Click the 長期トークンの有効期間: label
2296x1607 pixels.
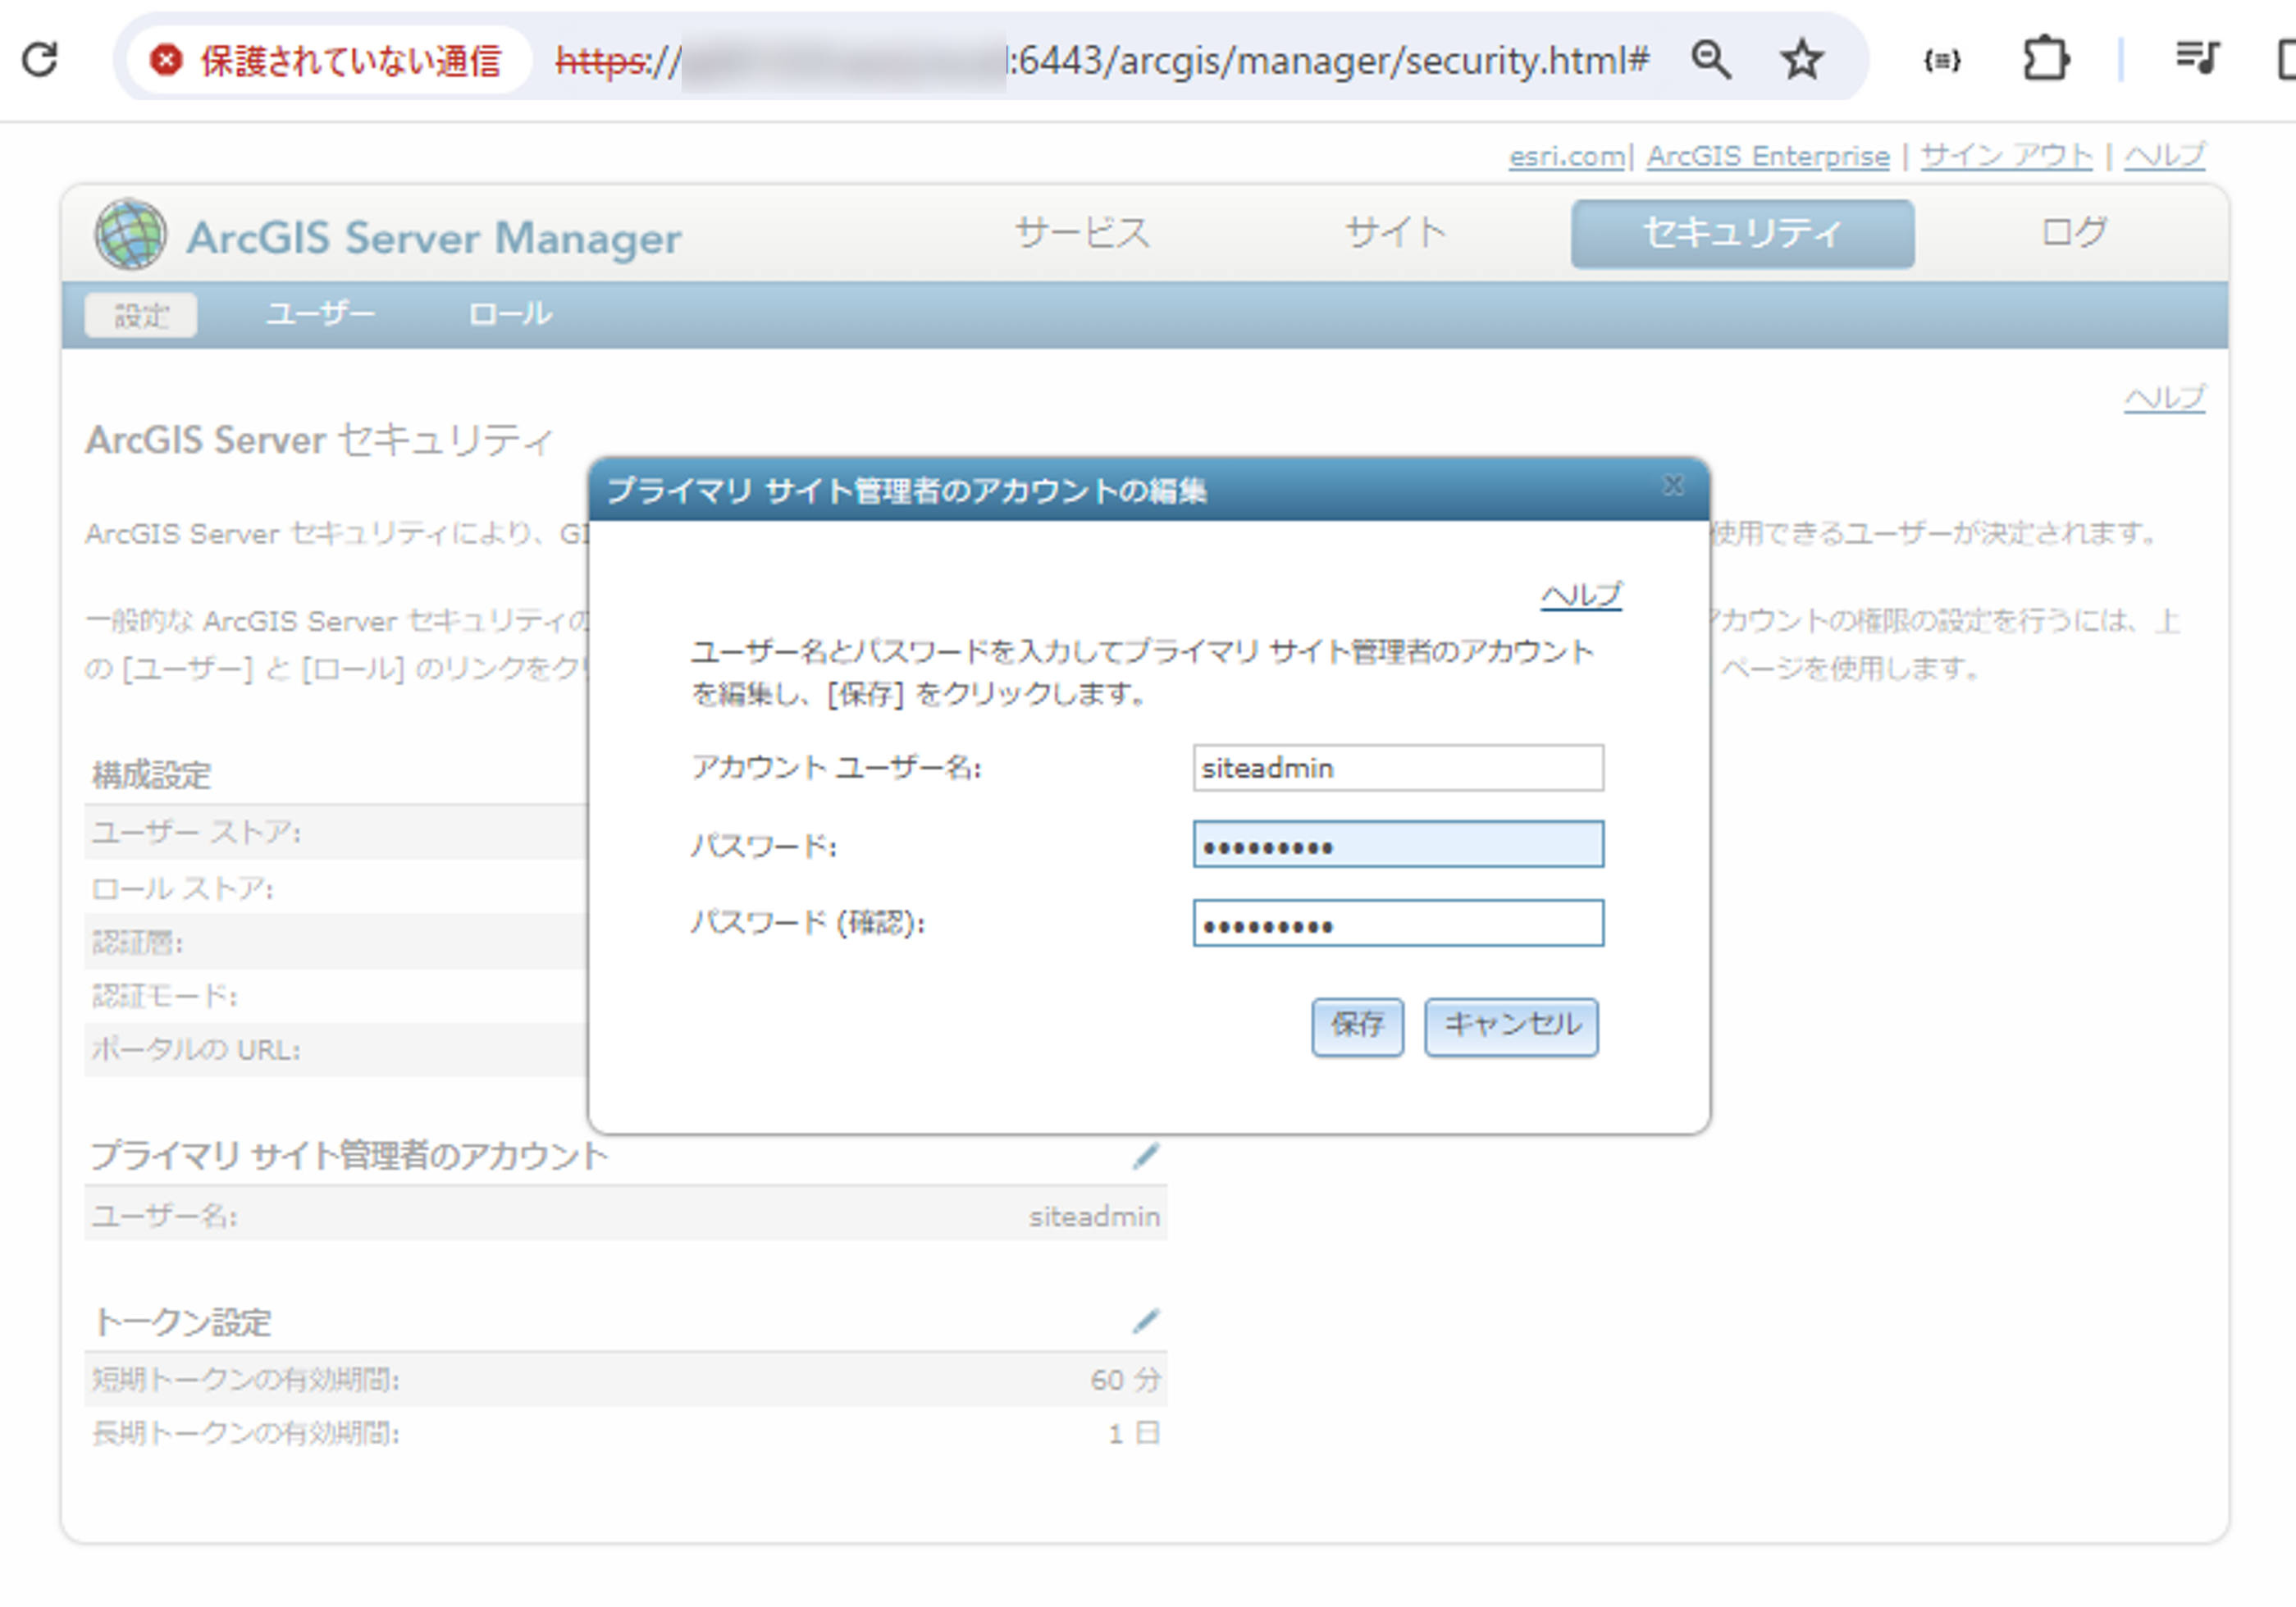(x=245, y=1434)
